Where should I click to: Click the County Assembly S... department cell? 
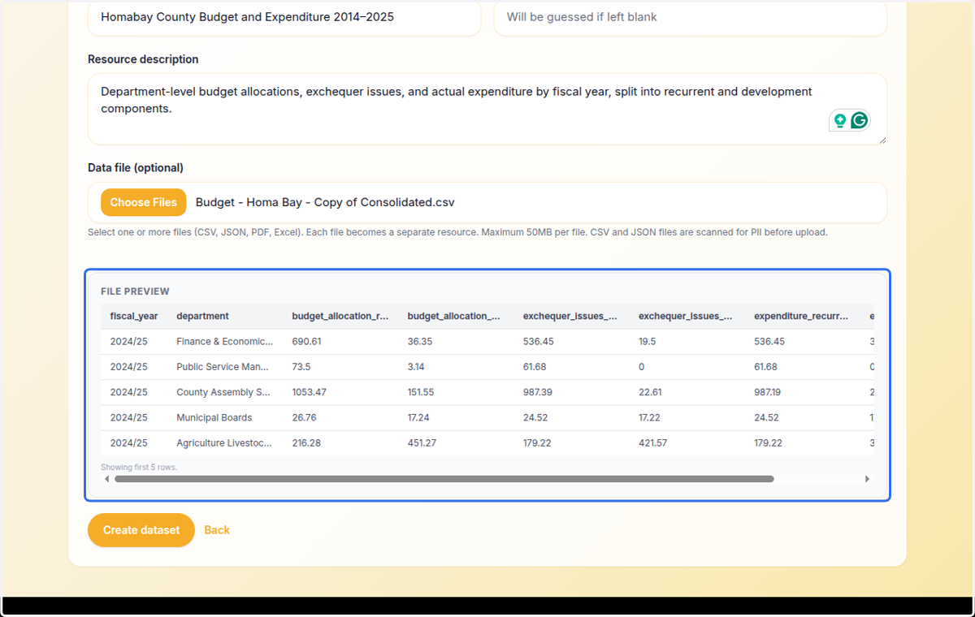223,392
